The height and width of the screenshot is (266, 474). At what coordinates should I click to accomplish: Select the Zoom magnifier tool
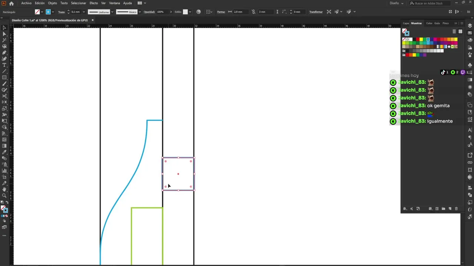pos(4,195)
